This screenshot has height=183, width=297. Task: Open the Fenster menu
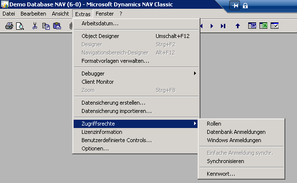point(104,14)
